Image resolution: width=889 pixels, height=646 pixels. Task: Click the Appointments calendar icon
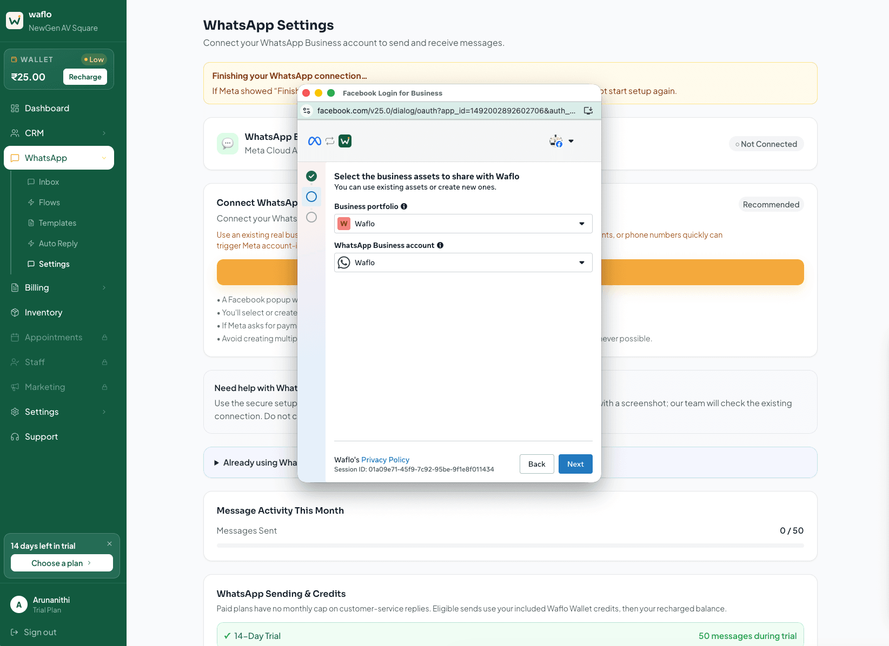15,337
